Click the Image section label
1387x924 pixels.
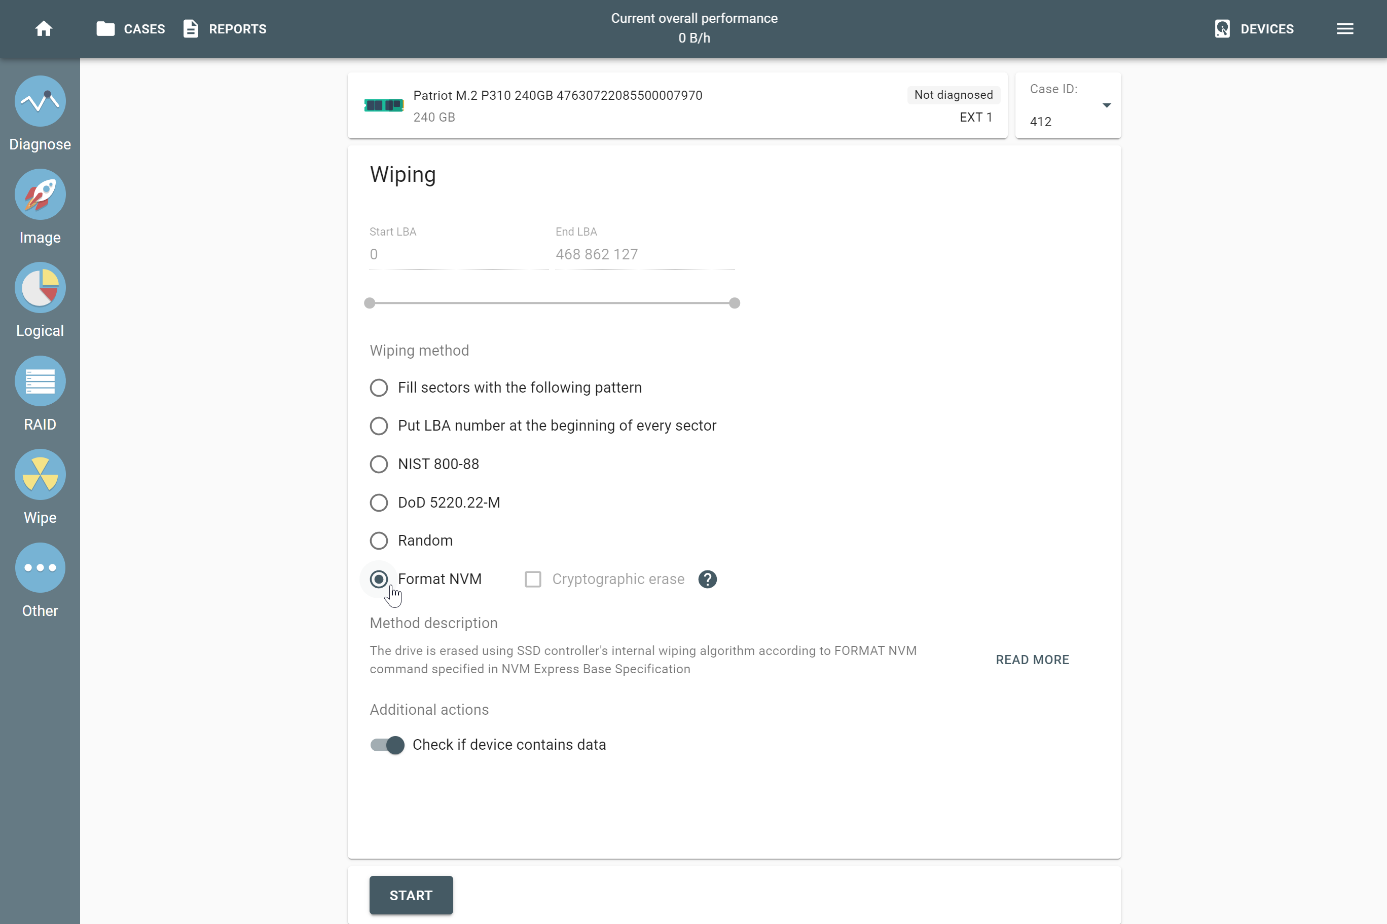click(40, 238)
